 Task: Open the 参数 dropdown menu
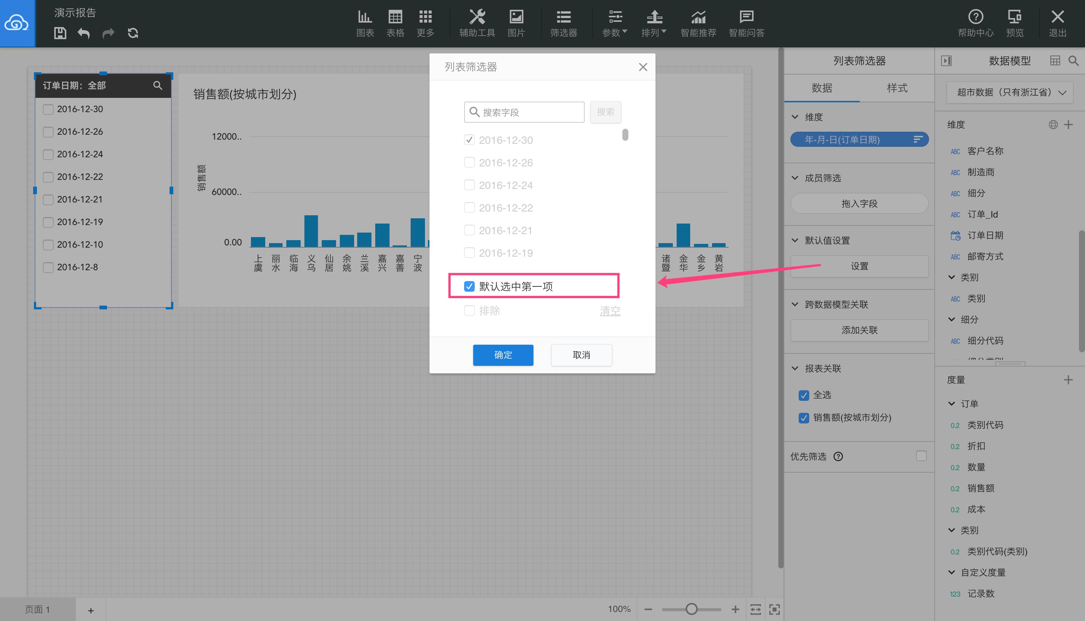point(614,23)
